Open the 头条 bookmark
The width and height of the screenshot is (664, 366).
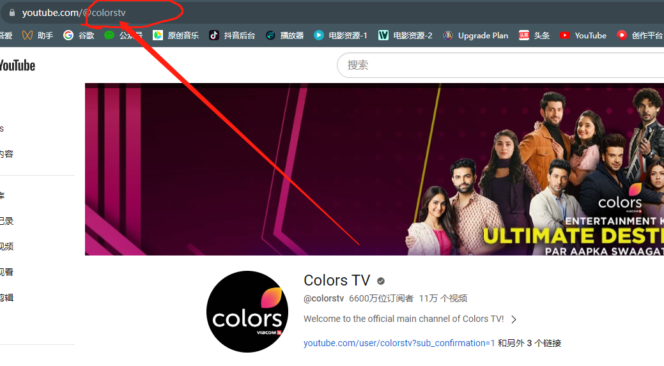(x=534, y=36)
